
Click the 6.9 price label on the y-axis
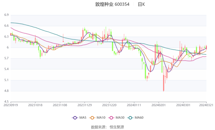(6, 15)
